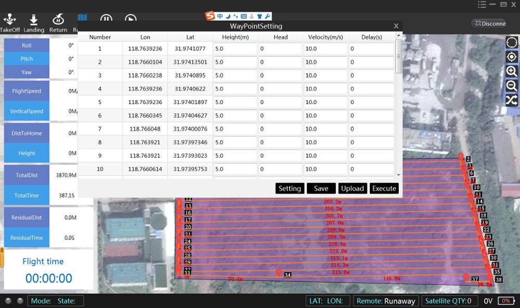
Task: Click the Sogou S logo icon
Action: point(210,16)
